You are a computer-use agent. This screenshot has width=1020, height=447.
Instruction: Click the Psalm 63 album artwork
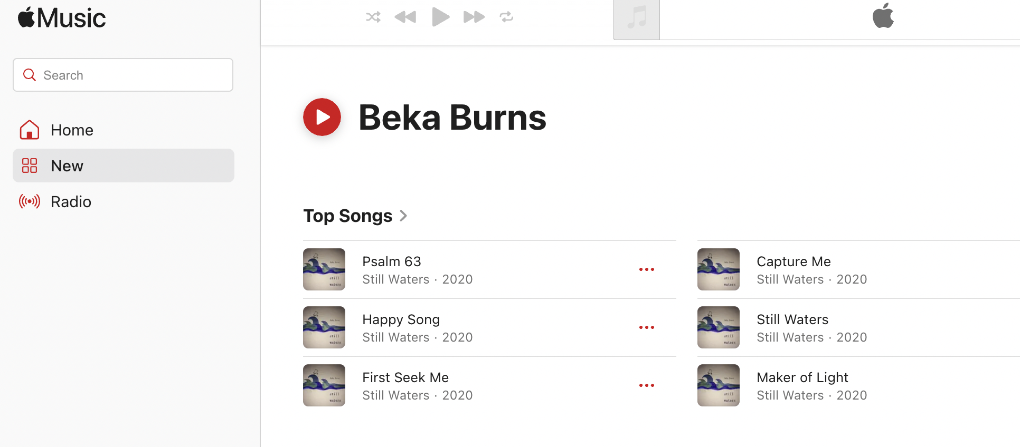(324, 269)
